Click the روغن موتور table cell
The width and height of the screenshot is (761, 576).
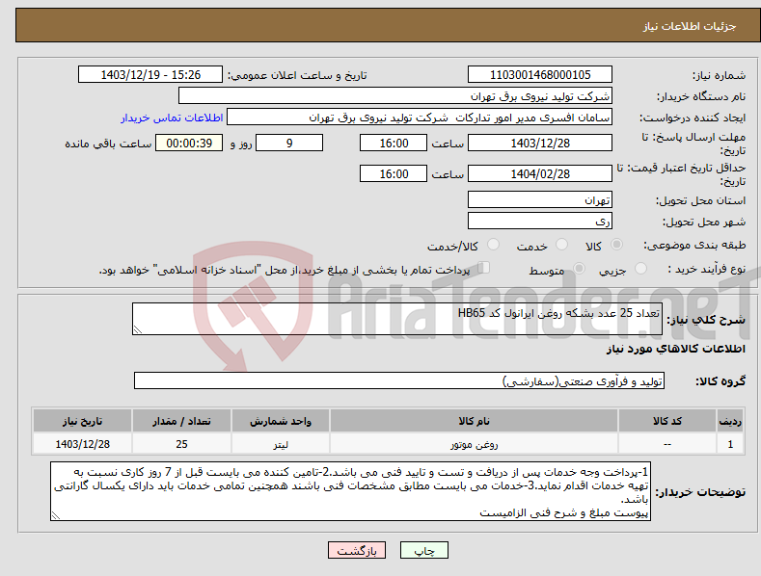474,444
